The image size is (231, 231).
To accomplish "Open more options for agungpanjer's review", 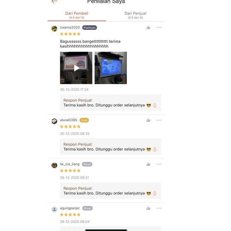I will [x=159, y=208].
